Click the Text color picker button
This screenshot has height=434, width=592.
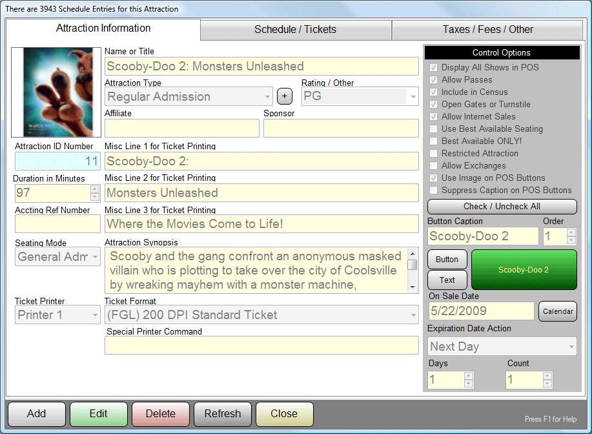(x=447, y=280)
